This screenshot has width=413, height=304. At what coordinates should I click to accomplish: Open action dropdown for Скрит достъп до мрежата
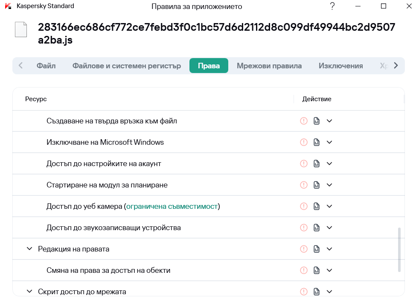(329, 292)
